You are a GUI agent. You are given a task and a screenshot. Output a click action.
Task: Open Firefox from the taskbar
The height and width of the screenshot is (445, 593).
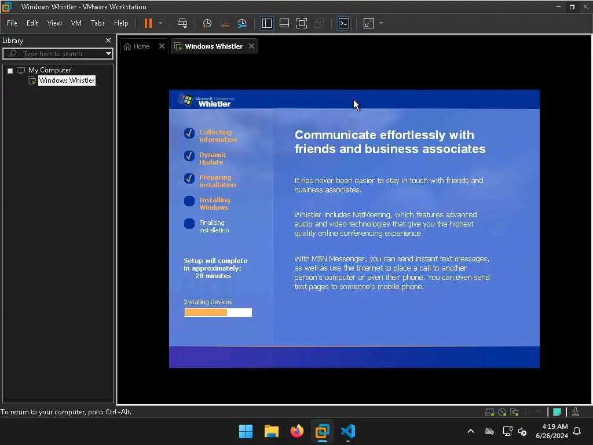coord(297,431)
